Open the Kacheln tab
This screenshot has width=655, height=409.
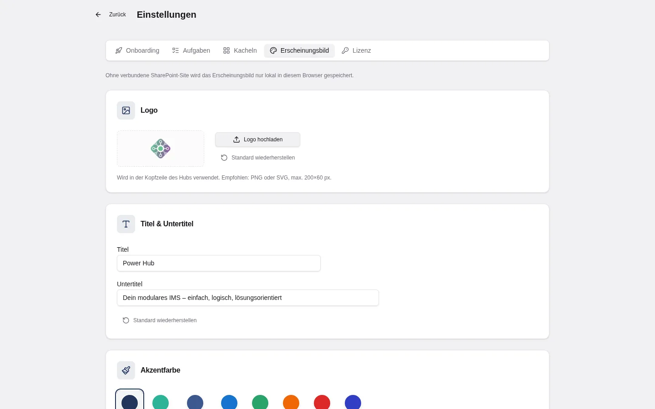pos(240,50)
